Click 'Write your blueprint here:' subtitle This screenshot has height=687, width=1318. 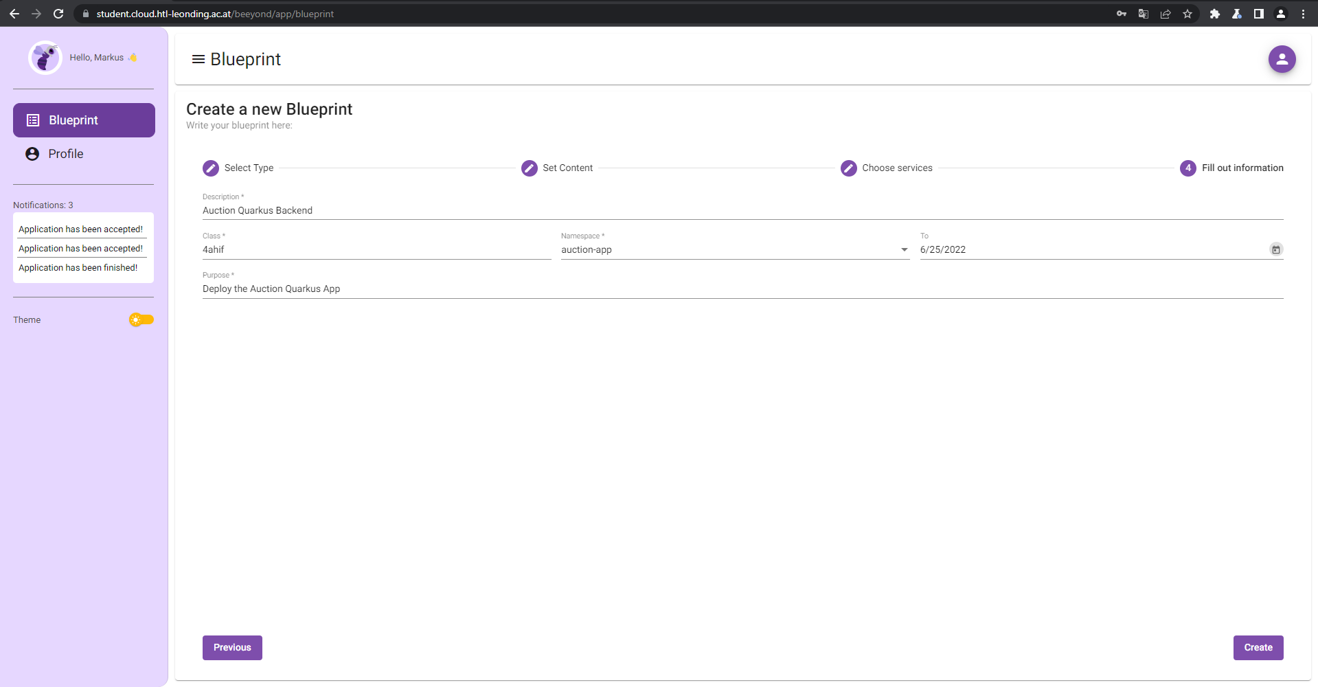pos(239,126)
